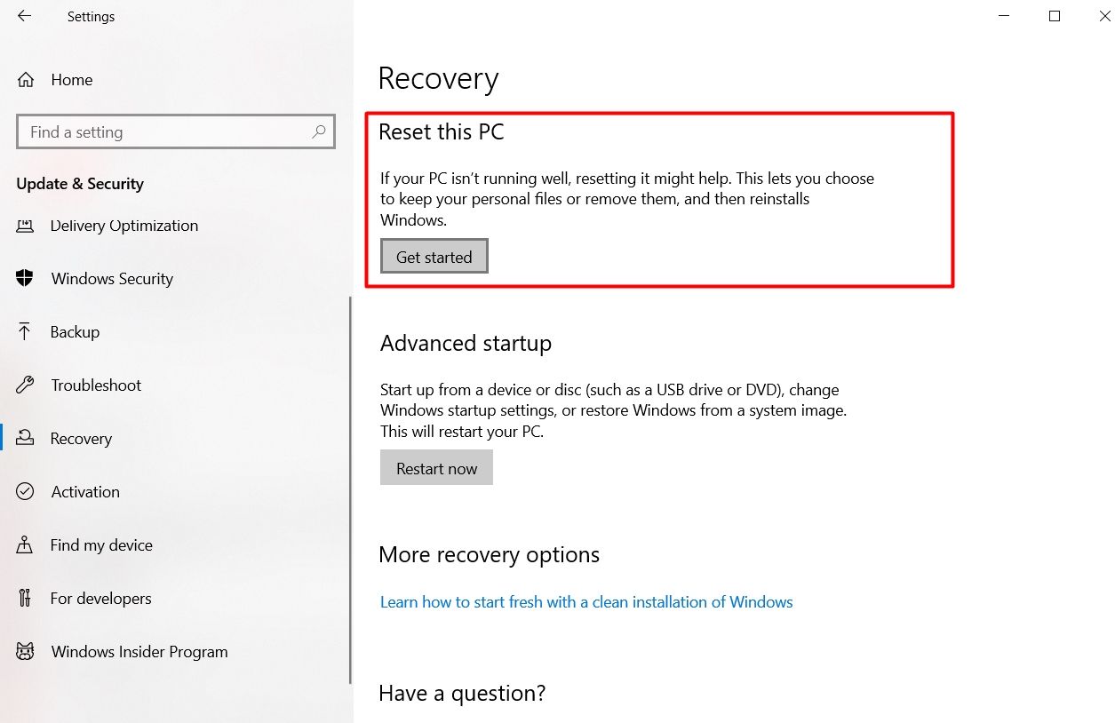Click the back arrow icon
Viewport: 1115px width, 723px height.
coord(24,16)
